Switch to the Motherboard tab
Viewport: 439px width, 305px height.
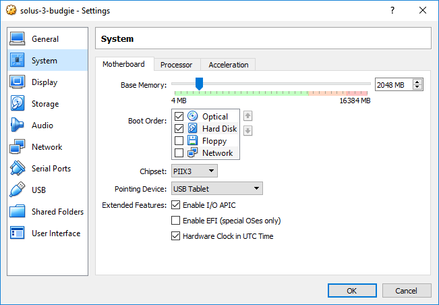click(x=124, y=64)
